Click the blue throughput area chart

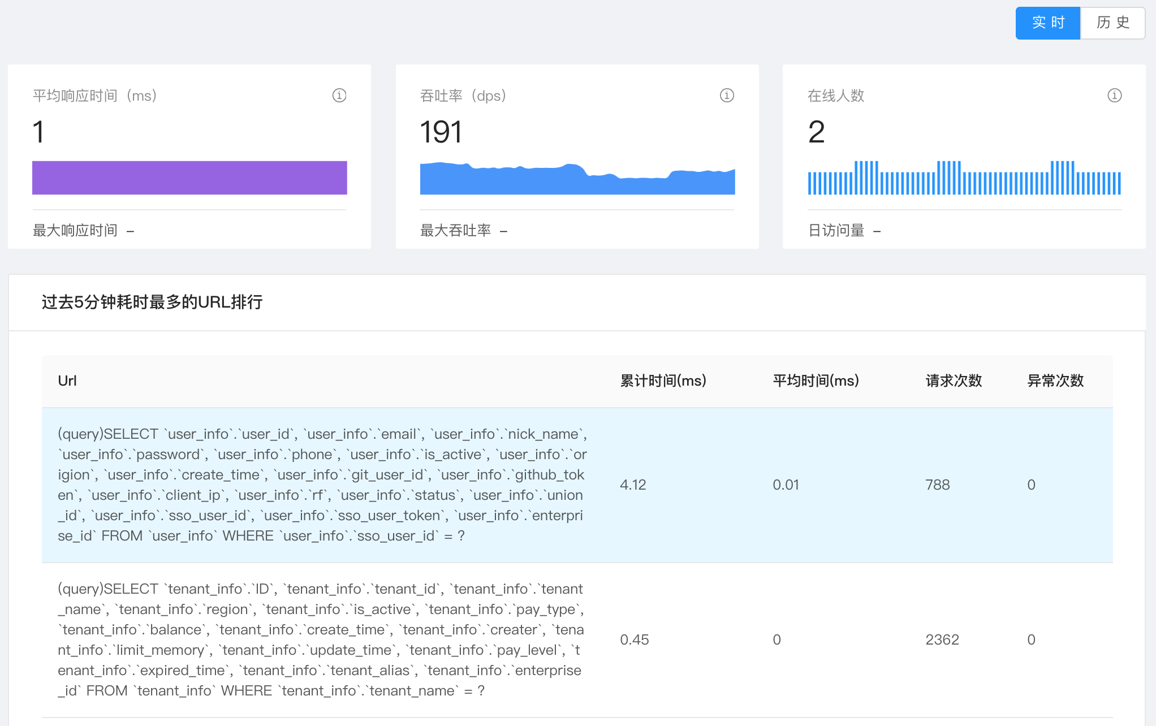pos(577,178)
